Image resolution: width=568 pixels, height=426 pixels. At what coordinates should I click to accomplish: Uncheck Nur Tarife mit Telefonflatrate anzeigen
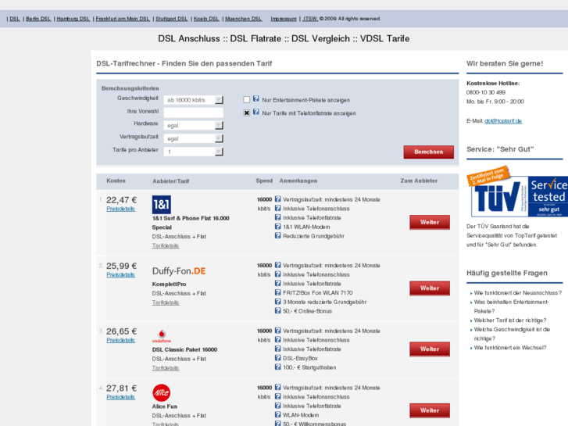[x=247, y=113]
